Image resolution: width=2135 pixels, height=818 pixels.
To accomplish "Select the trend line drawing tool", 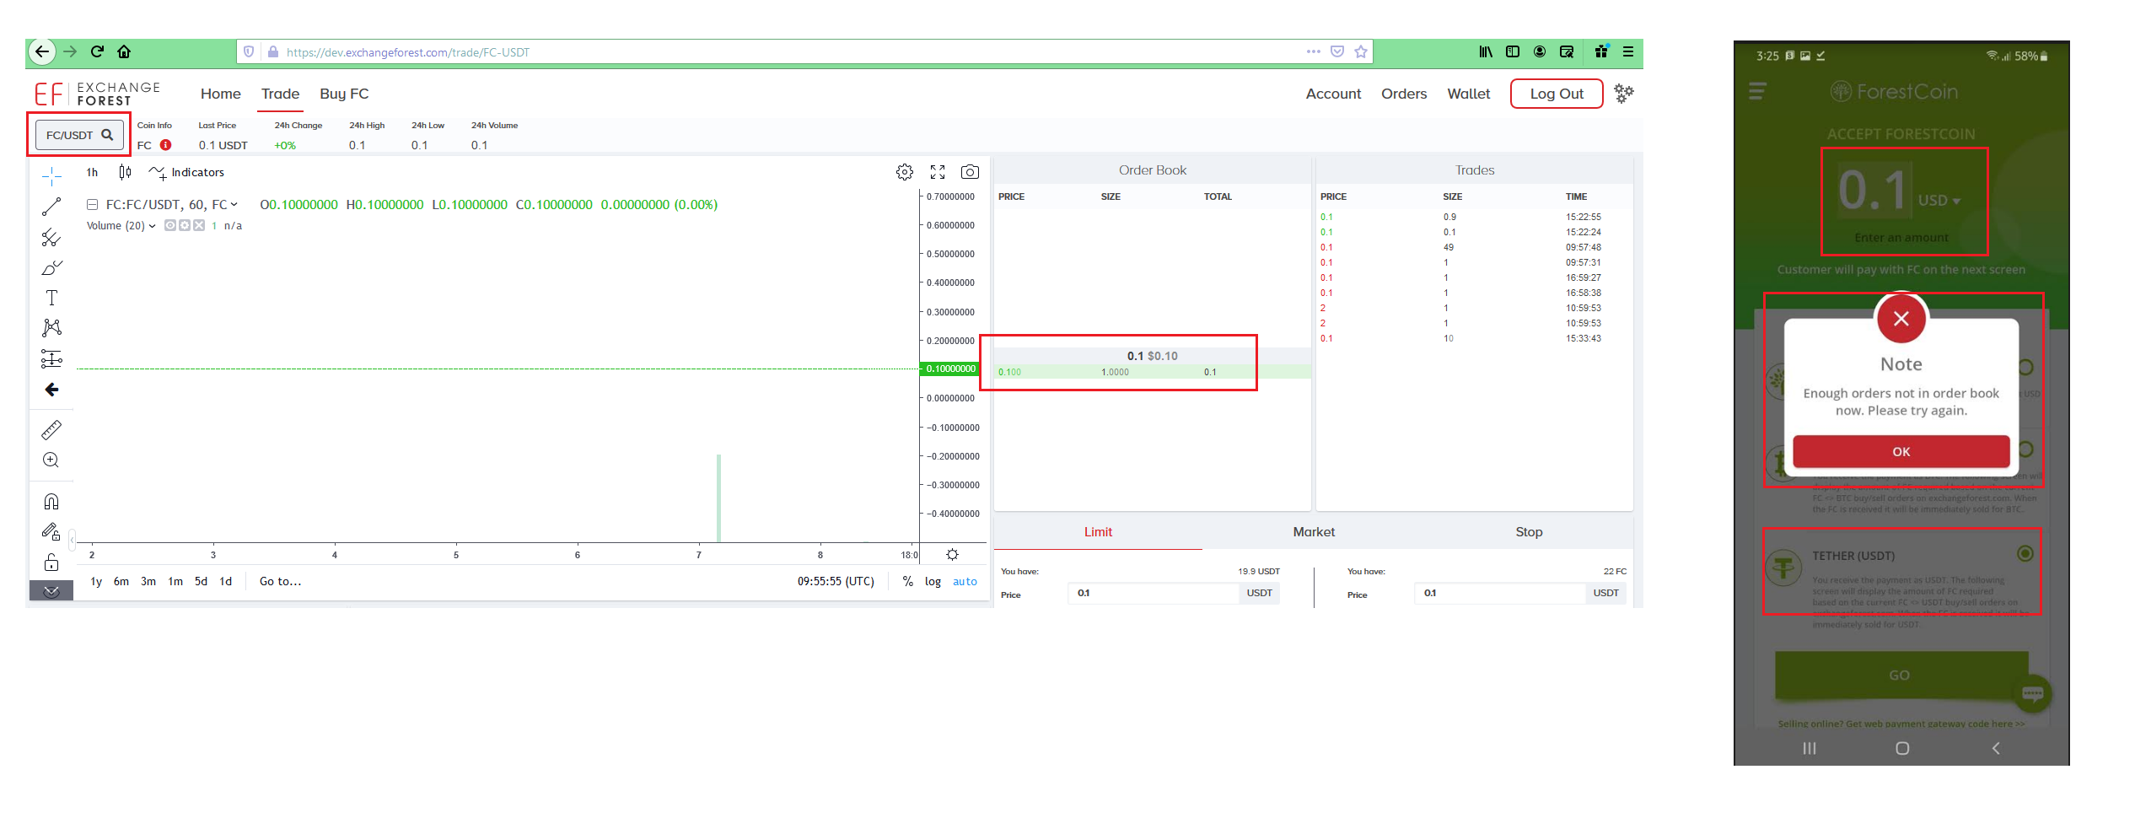I will 51,207.
